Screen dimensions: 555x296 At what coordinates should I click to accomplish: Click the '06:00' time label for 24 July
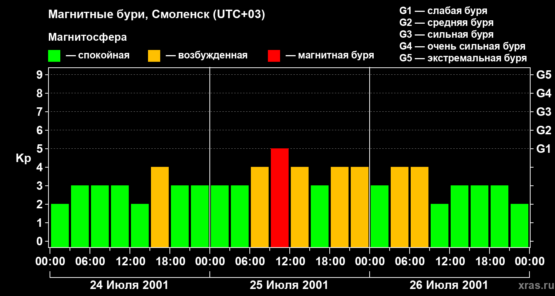click(x=90, y=262)
